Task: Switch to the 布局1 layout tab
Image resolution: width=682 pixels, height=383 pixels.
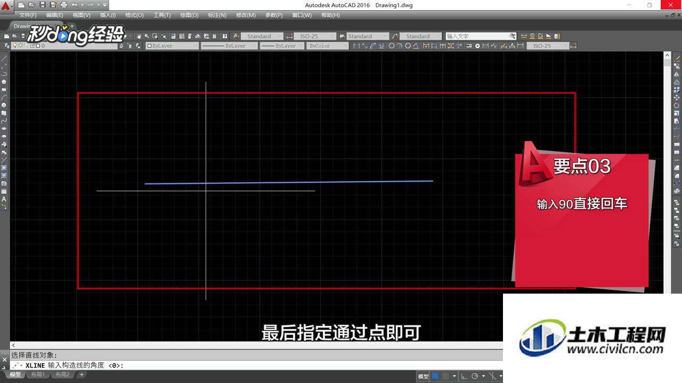Action: pyautogui.click(x=37, y=374)
